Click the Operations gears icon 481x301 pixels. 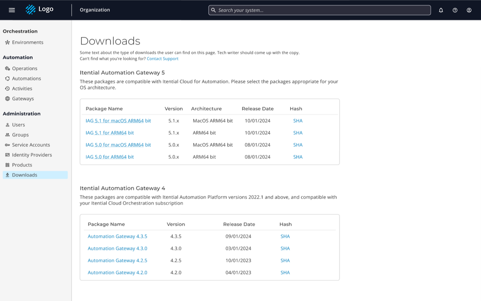(x=7, y=68)
